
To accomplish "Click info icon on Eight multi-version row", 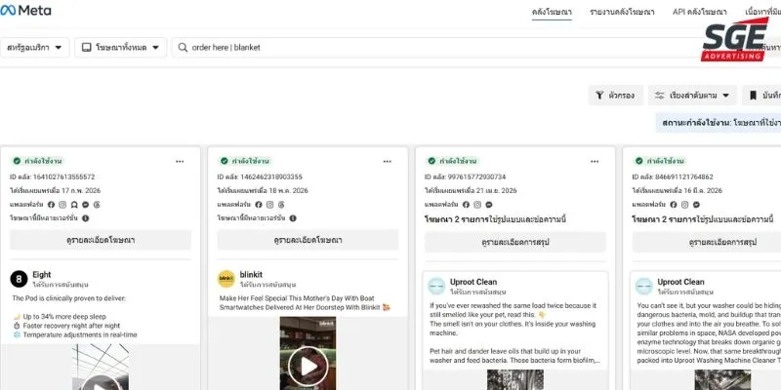I will [x=85, y=217].
